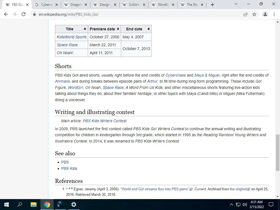The height and width of the screenshot is (210, 280).
Task: Bookmark this page with star icon
Action: pyautogui.click(x=254, y=14)
